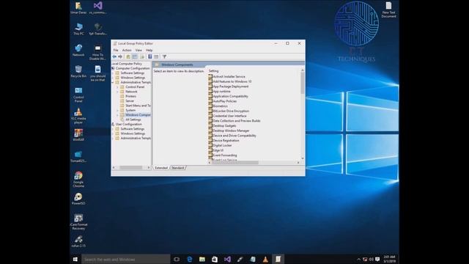Open the File menu

coord(116,51)
